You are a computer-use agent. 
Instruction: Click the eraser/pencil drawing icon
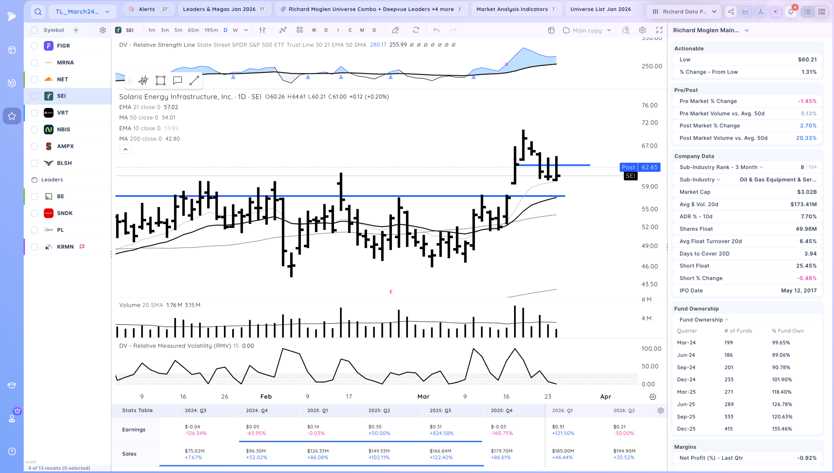coord(395,30)
